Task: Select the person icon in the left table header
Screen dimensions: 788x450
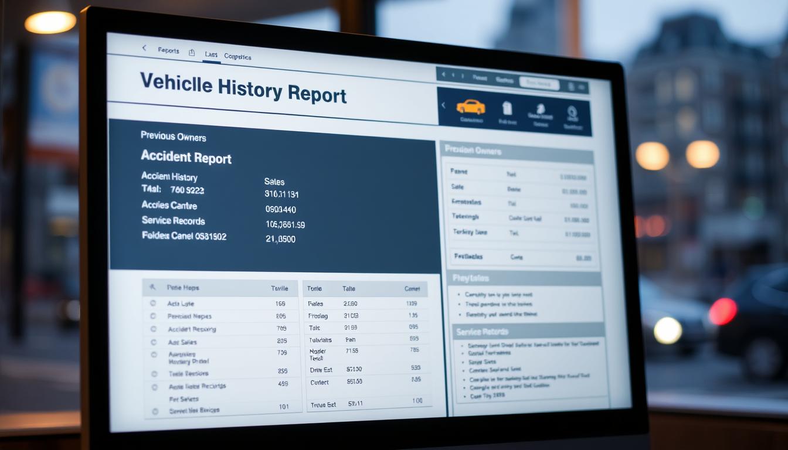Action: tap(152, 288)
